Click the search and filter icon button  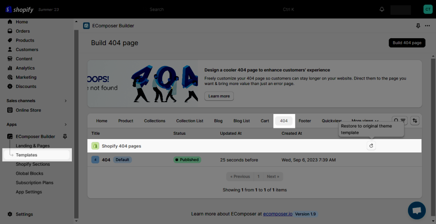click(x=399, y=121)
